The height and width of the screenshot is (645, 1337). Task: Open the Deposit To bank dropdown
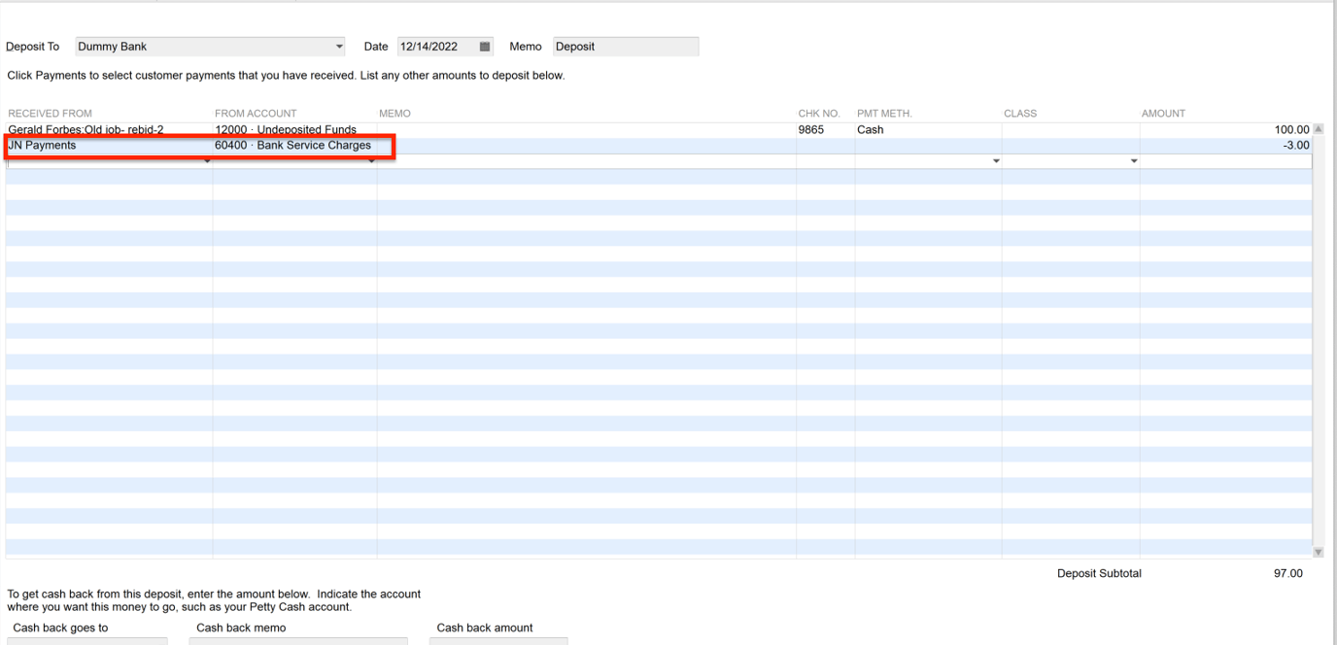(x=339, y=46)
